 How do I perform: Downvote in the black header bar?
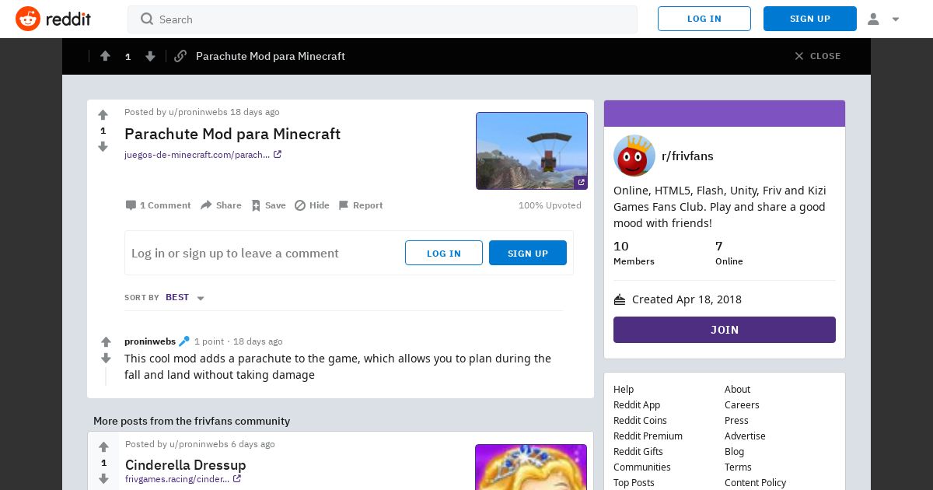pyautogui.click(x=150, y=56)
